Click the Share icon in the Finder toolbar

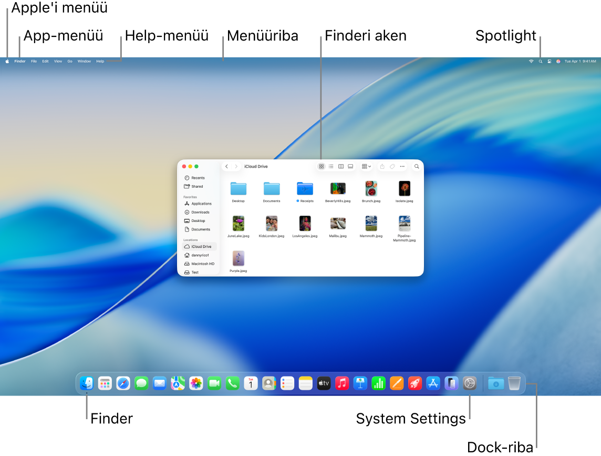tap(382, 166)
